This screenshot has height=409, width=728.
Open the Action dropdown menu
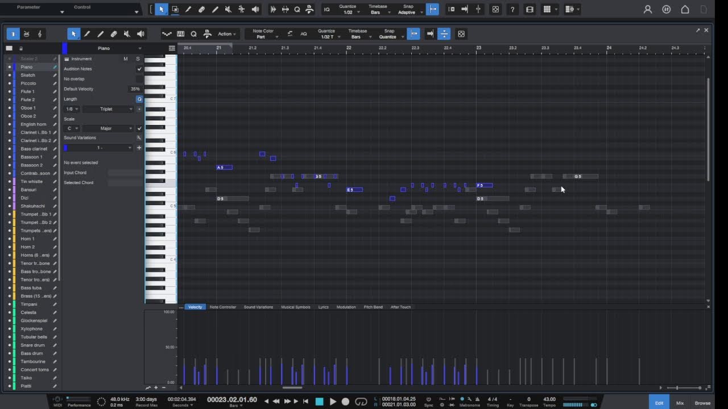pos(227,34)
